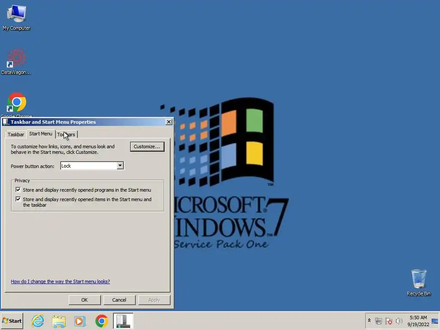Launch Windows Media Player from taskbar
The width and height of the screenshot is (440, 330).
tap(80, 321)
